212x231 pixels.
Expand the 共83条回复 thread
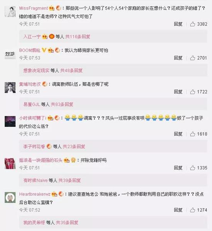62,104
